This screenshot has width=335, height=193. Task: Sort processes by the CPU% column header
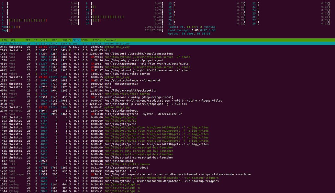pyautogui.click(x=76, y=40)
